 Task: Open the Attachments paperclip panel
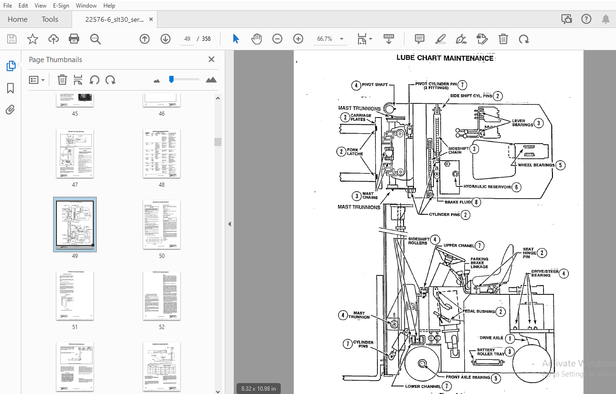tap(10, 110)
